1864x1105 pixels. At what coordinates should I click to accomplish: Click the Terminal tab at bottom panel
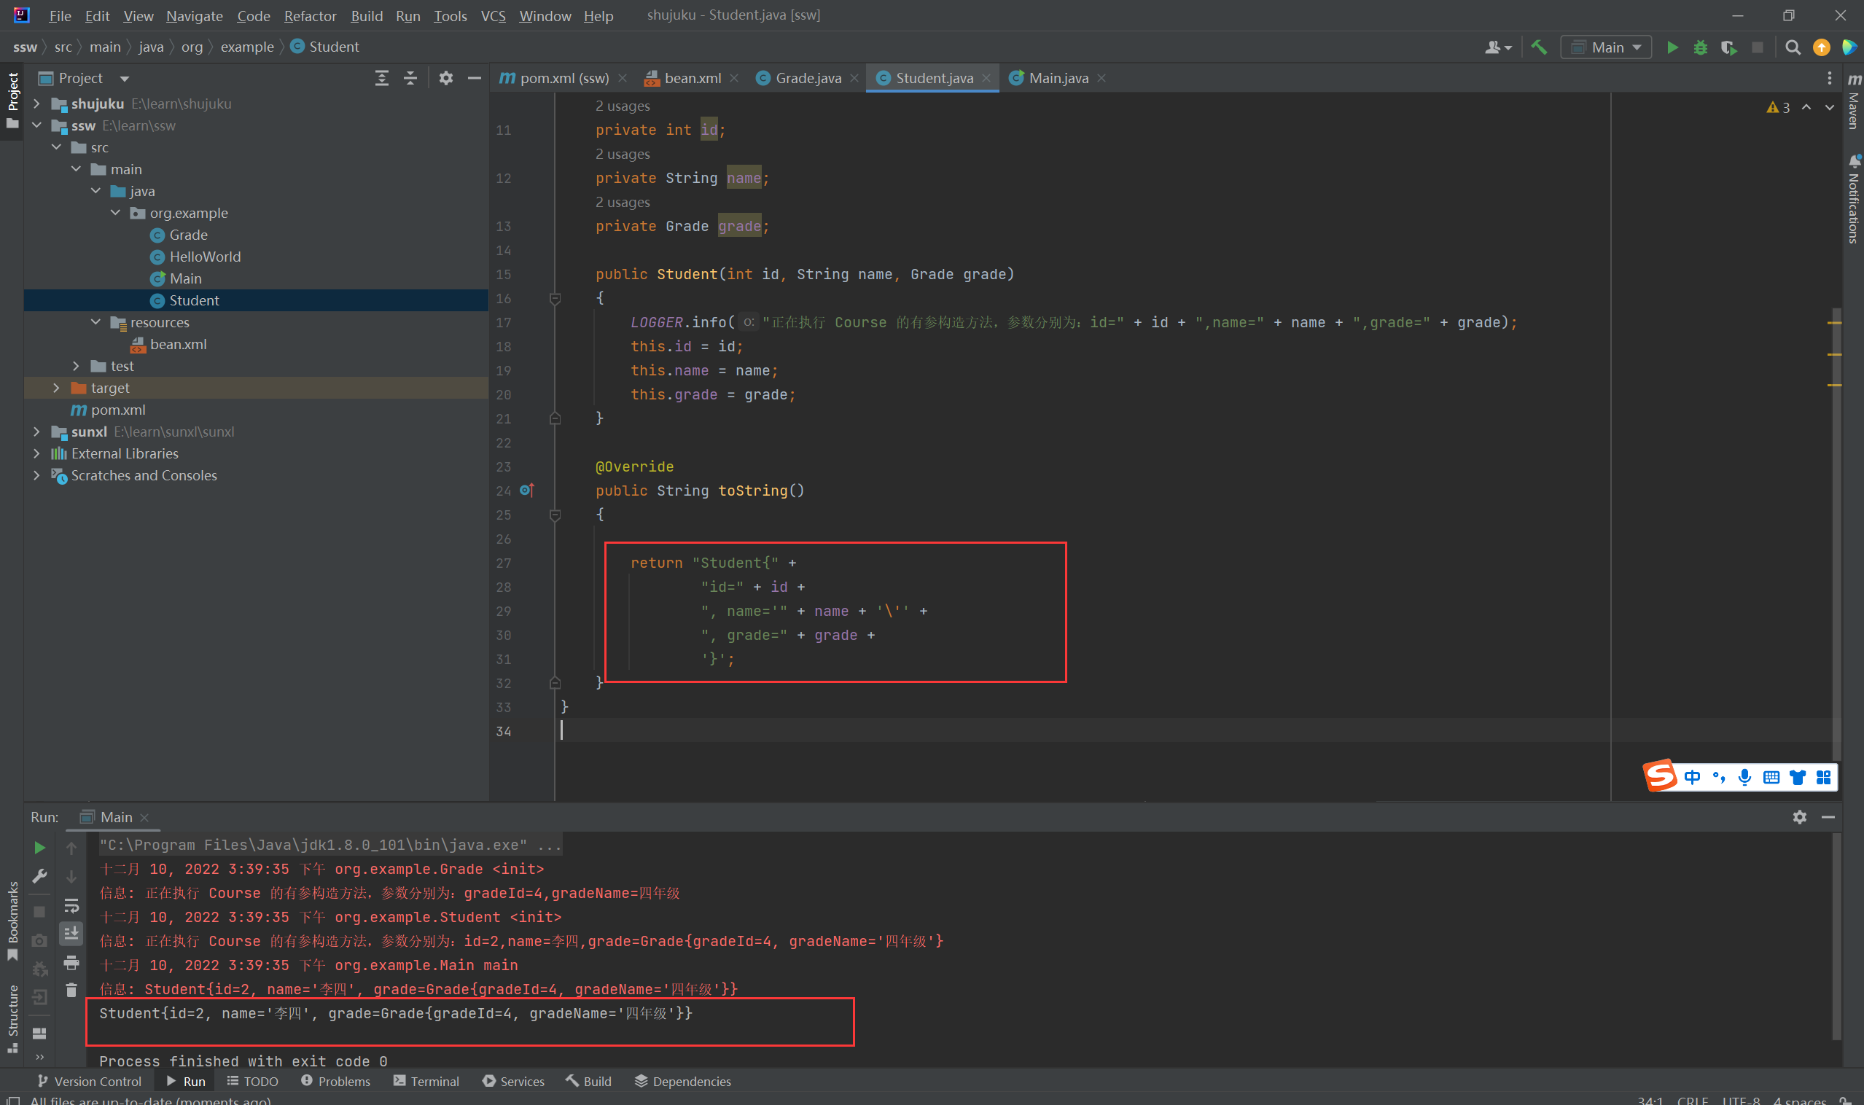(x=433, y=1082)
